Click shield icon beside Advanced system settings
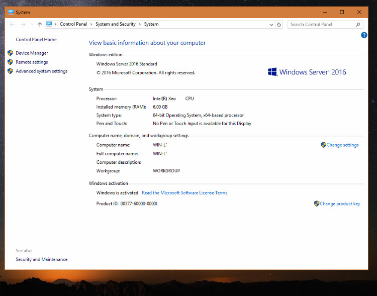 (x=10, y=71)
